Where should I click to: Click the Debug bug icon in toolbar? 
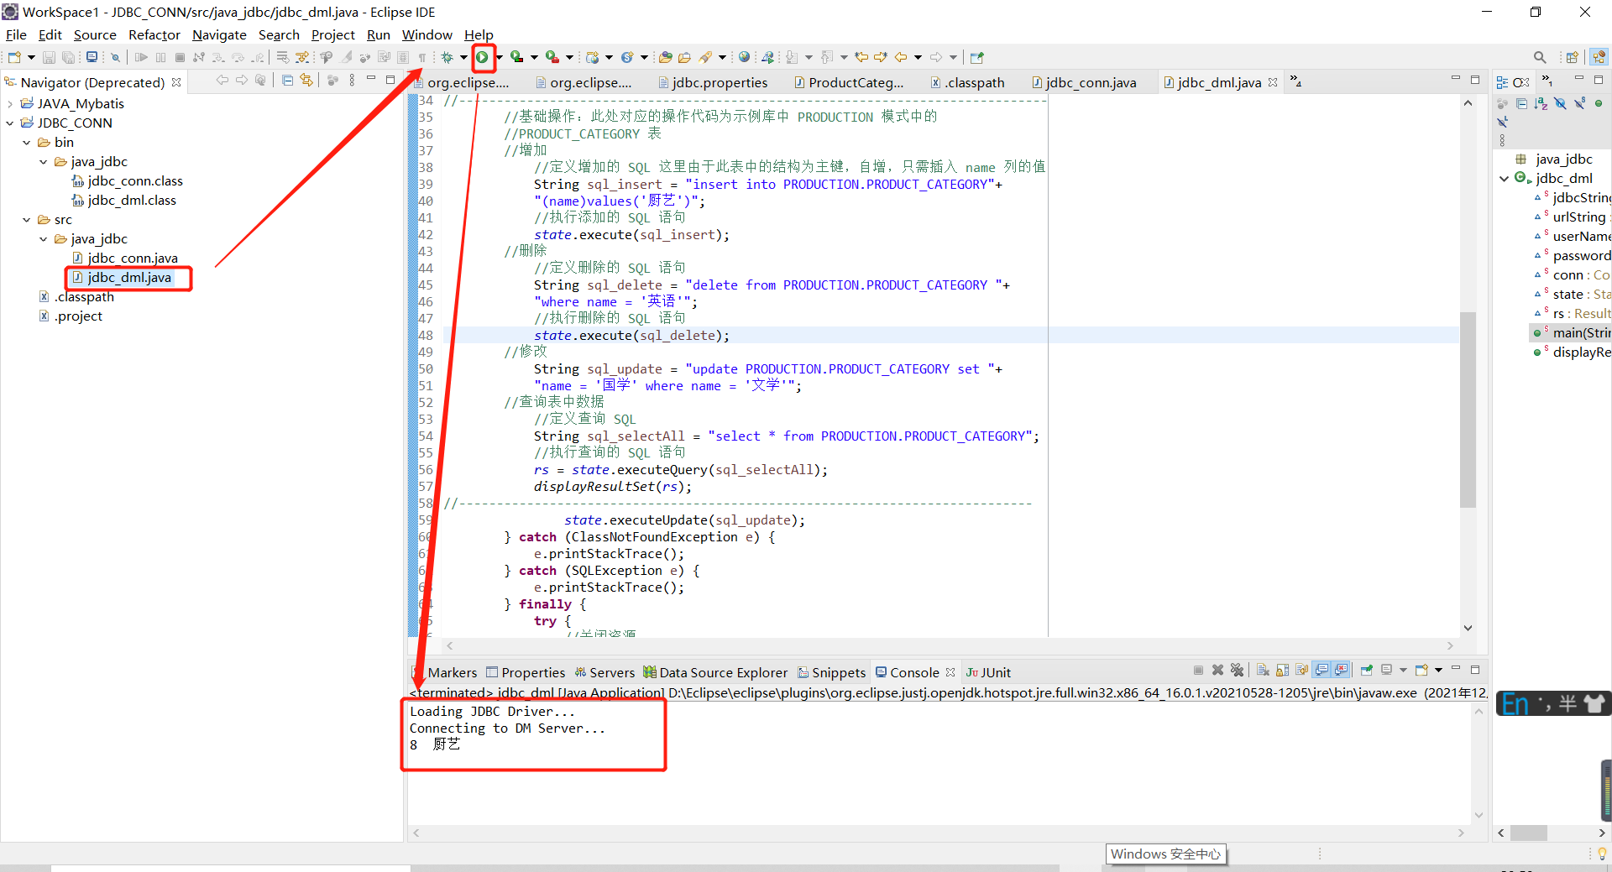click(447, 57)
